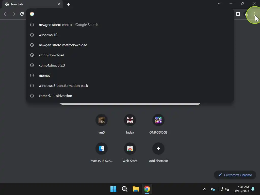Viewport: 260px width, 195px height.
Task: Choose suggestion 'newgen starto metro'
Action: 130,25
